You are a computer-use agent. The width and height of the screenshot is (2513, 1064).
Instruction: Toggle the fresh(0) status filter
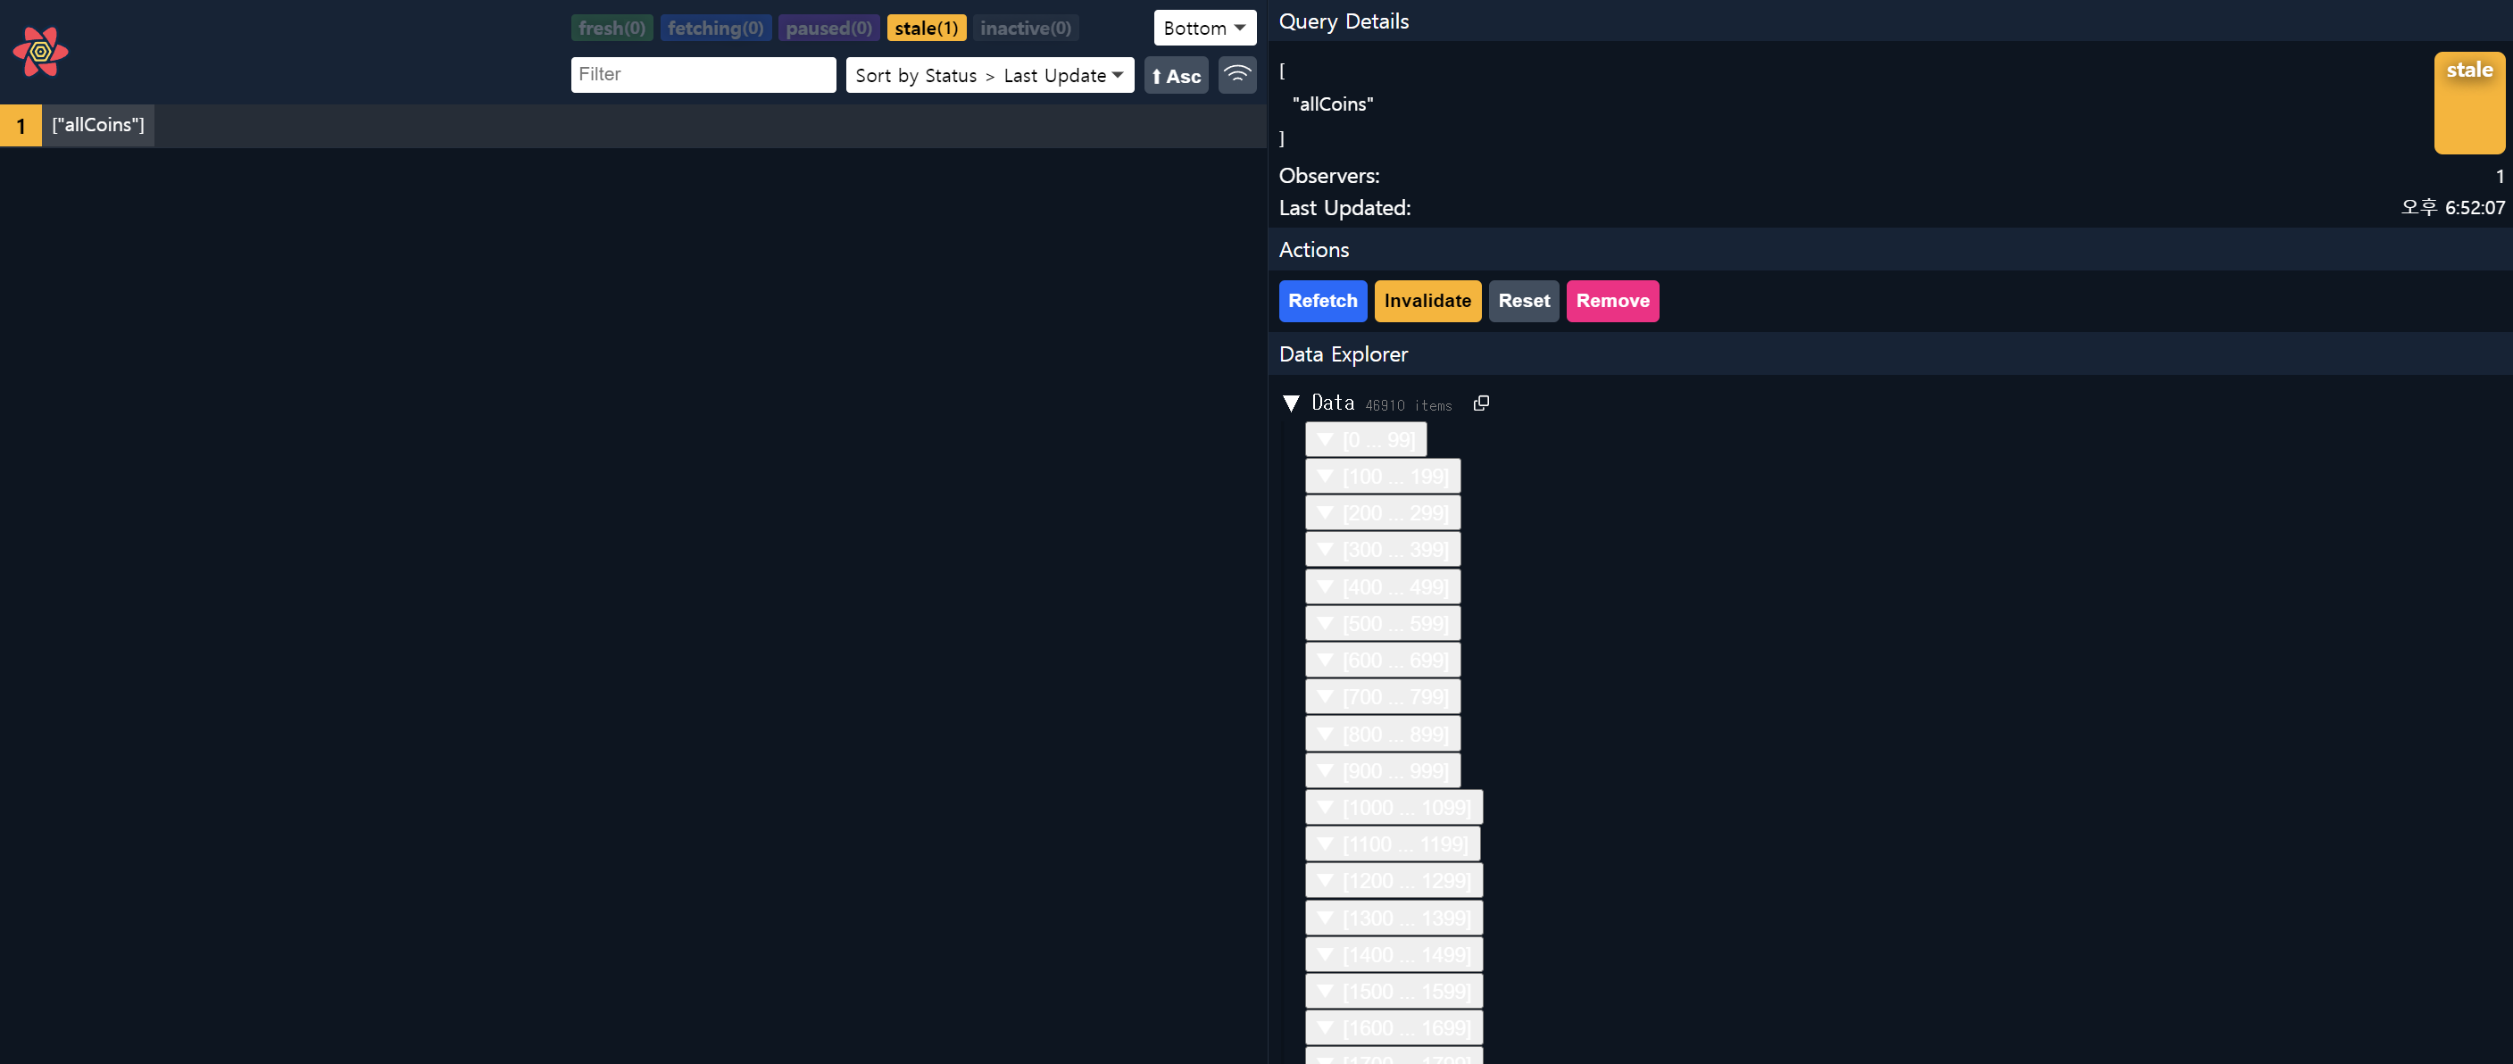612,29
